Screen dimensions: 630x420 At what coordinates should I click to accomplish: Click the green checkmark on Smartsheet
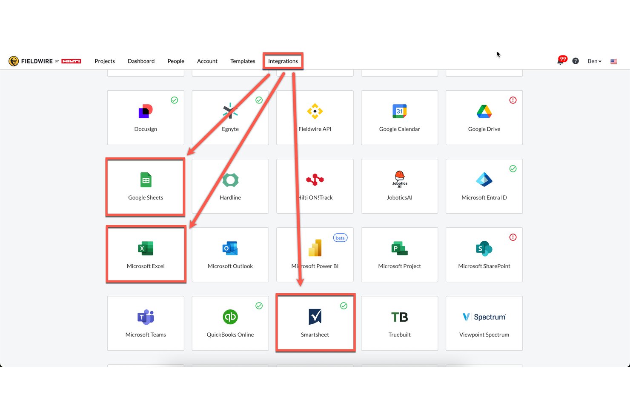pos(344,306)
